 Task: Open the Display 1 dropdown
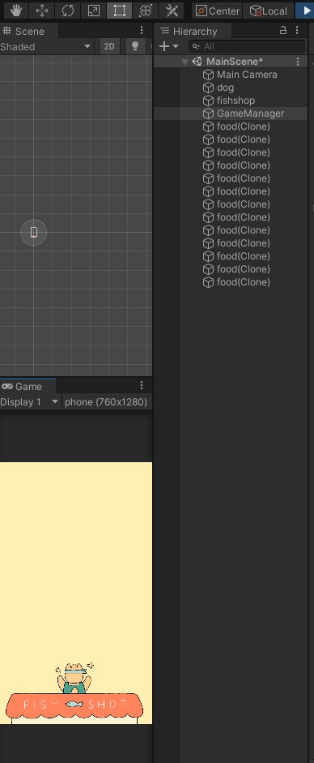pos(29,402)
